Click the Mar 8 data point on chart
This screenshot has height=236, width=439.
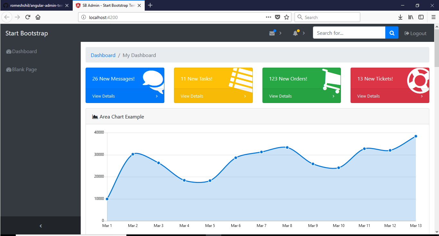pyautogui.click(x=287, y=147)
